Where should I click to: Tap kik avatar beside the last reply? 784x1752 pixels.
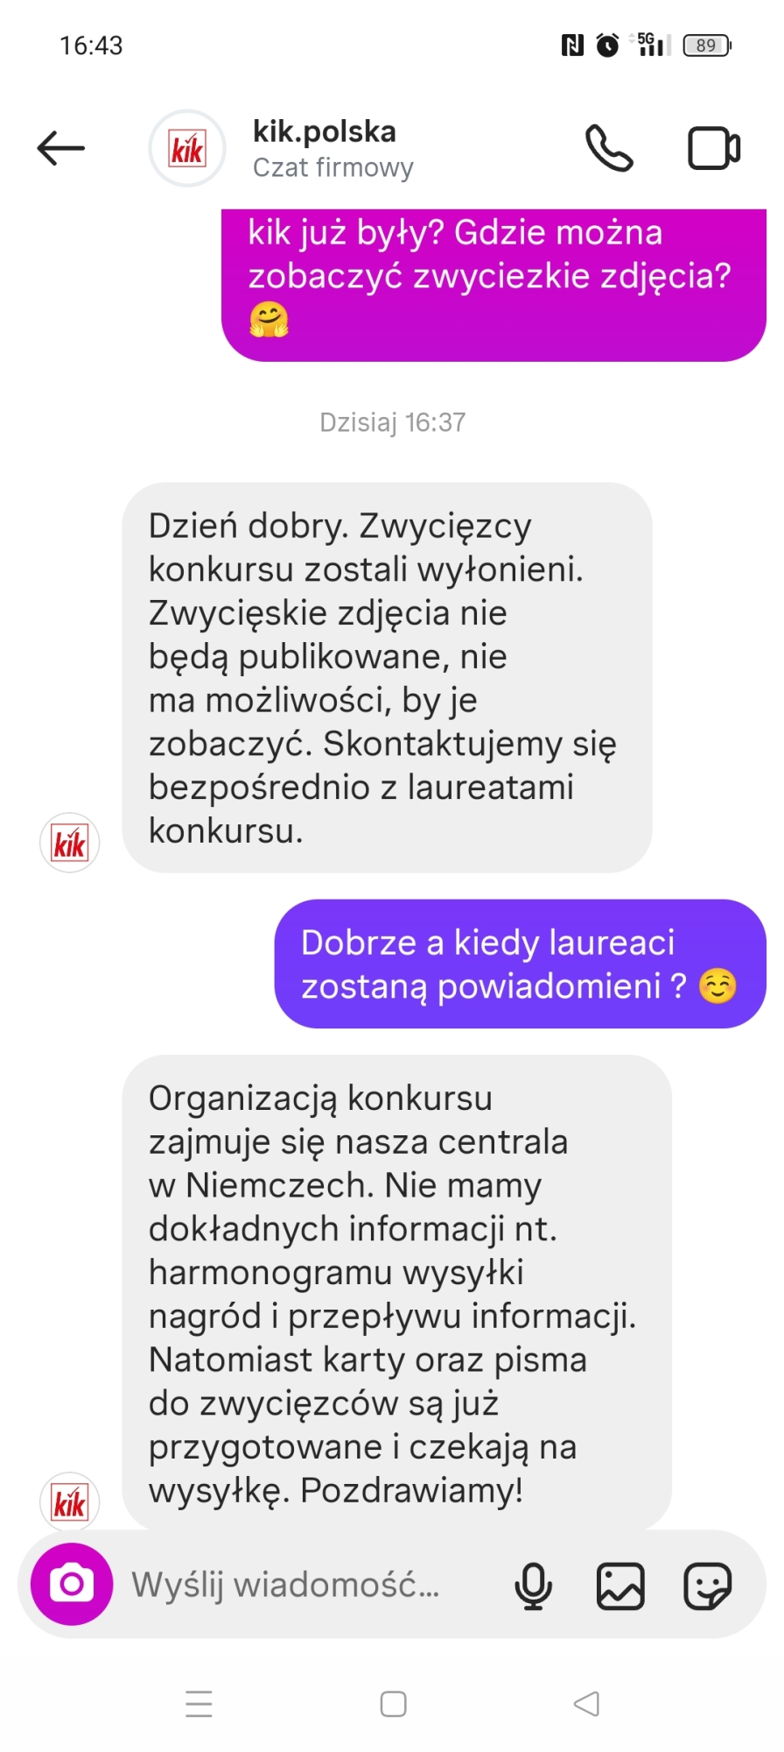[x=70, y=1502]
